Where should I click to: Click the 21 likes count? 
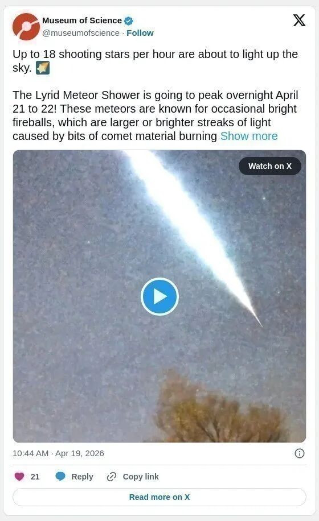tap(35, 477)
